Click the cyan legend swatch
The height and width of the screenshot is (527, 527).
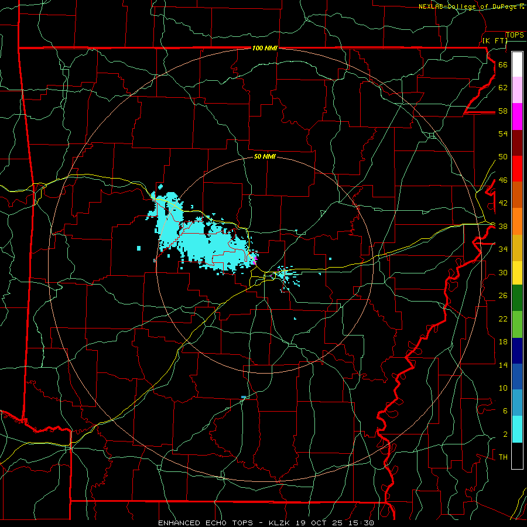coord(517,429)
